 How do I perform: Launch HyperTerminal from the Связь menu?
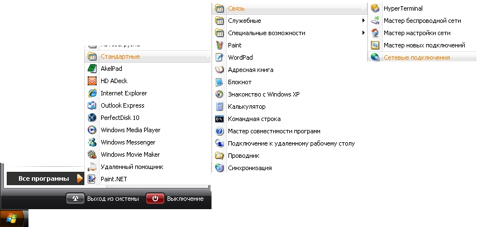click(422, 8)
